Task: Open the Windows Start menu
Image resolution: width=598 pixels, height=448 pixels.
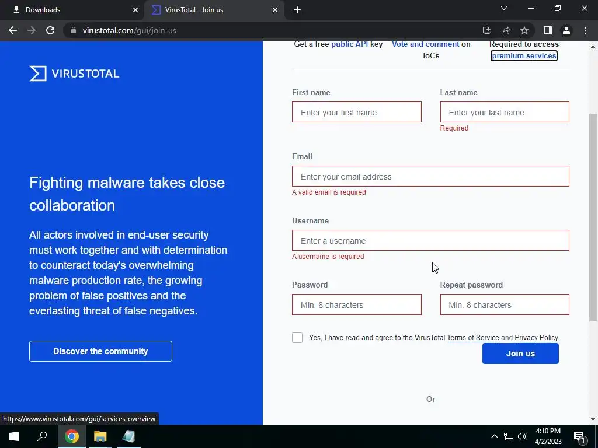Action: tap(14, 436)
